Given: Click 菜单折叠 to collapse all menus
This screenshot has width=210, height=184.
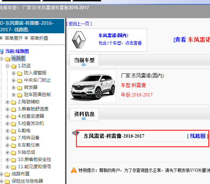Looking at the screenshot, I should pyautogui.click(x=39, y=38).
